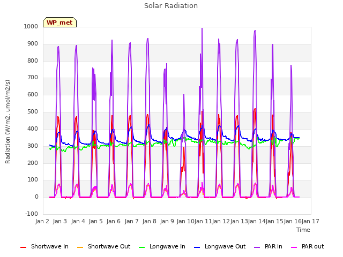
Task: Click the Jan 3 date tick label
Action: [x=60, y=221]
